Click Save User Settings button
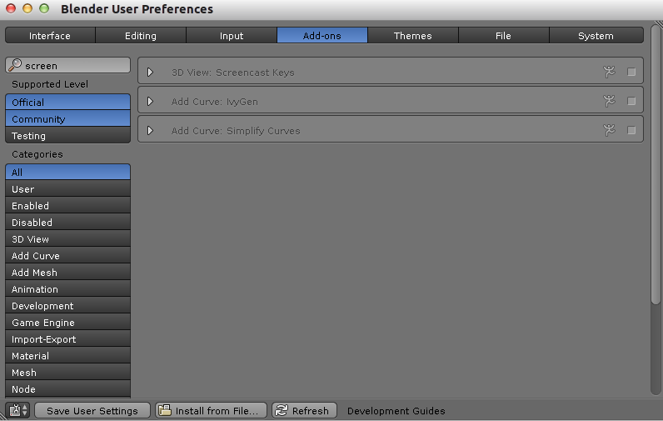Screen dimensions: 663x421 click(92, 410)
